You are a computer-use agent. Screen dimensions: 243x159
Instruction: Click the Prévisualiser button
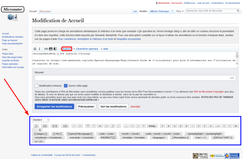click(x=86, y=107)
